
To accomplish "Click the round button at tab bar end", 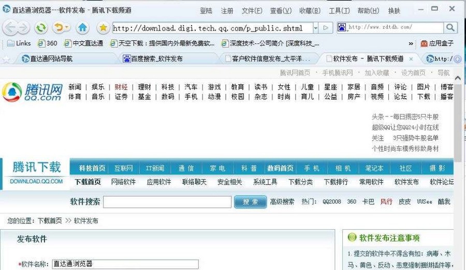I will point(458,59).
